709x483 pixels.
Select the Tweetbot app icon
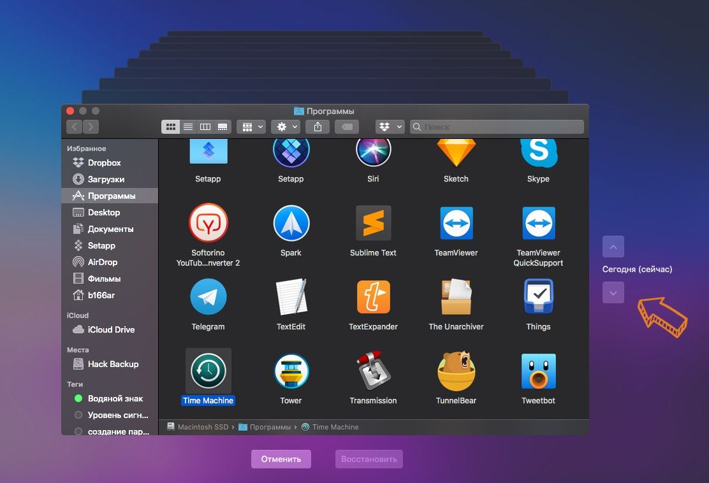pos(539,371)
